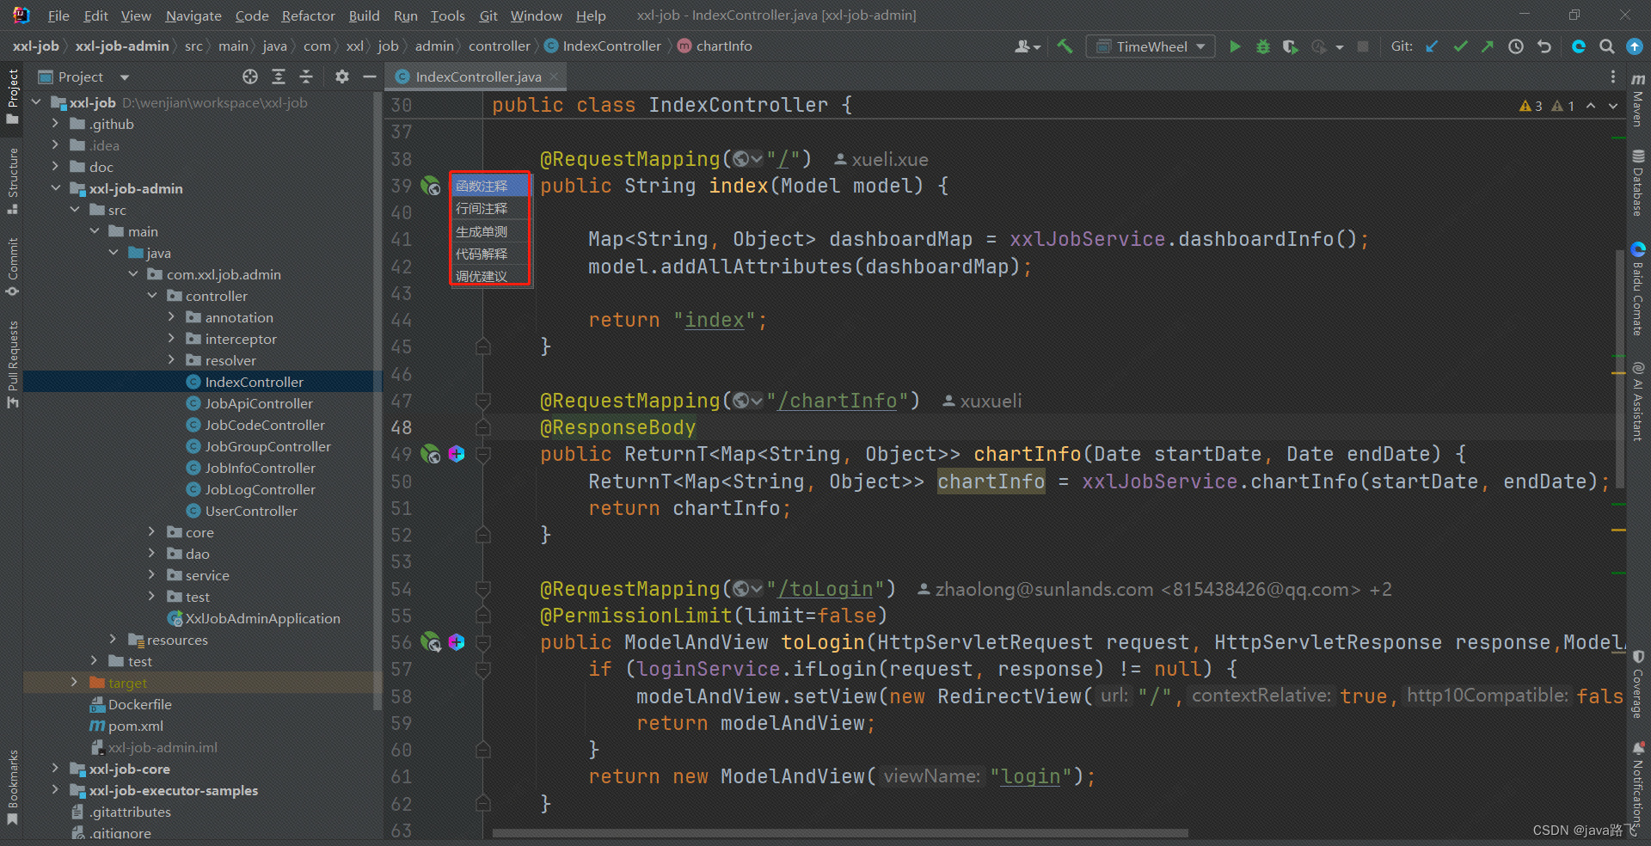Click the grayed-out Stop button
The width and height of the screenshot is (1651, 846).
point(1363,46)
